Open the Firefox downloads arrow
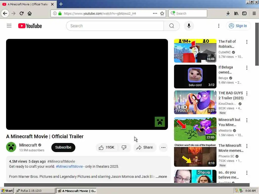The height and width of the screenshot is (194, 259). 228,13
